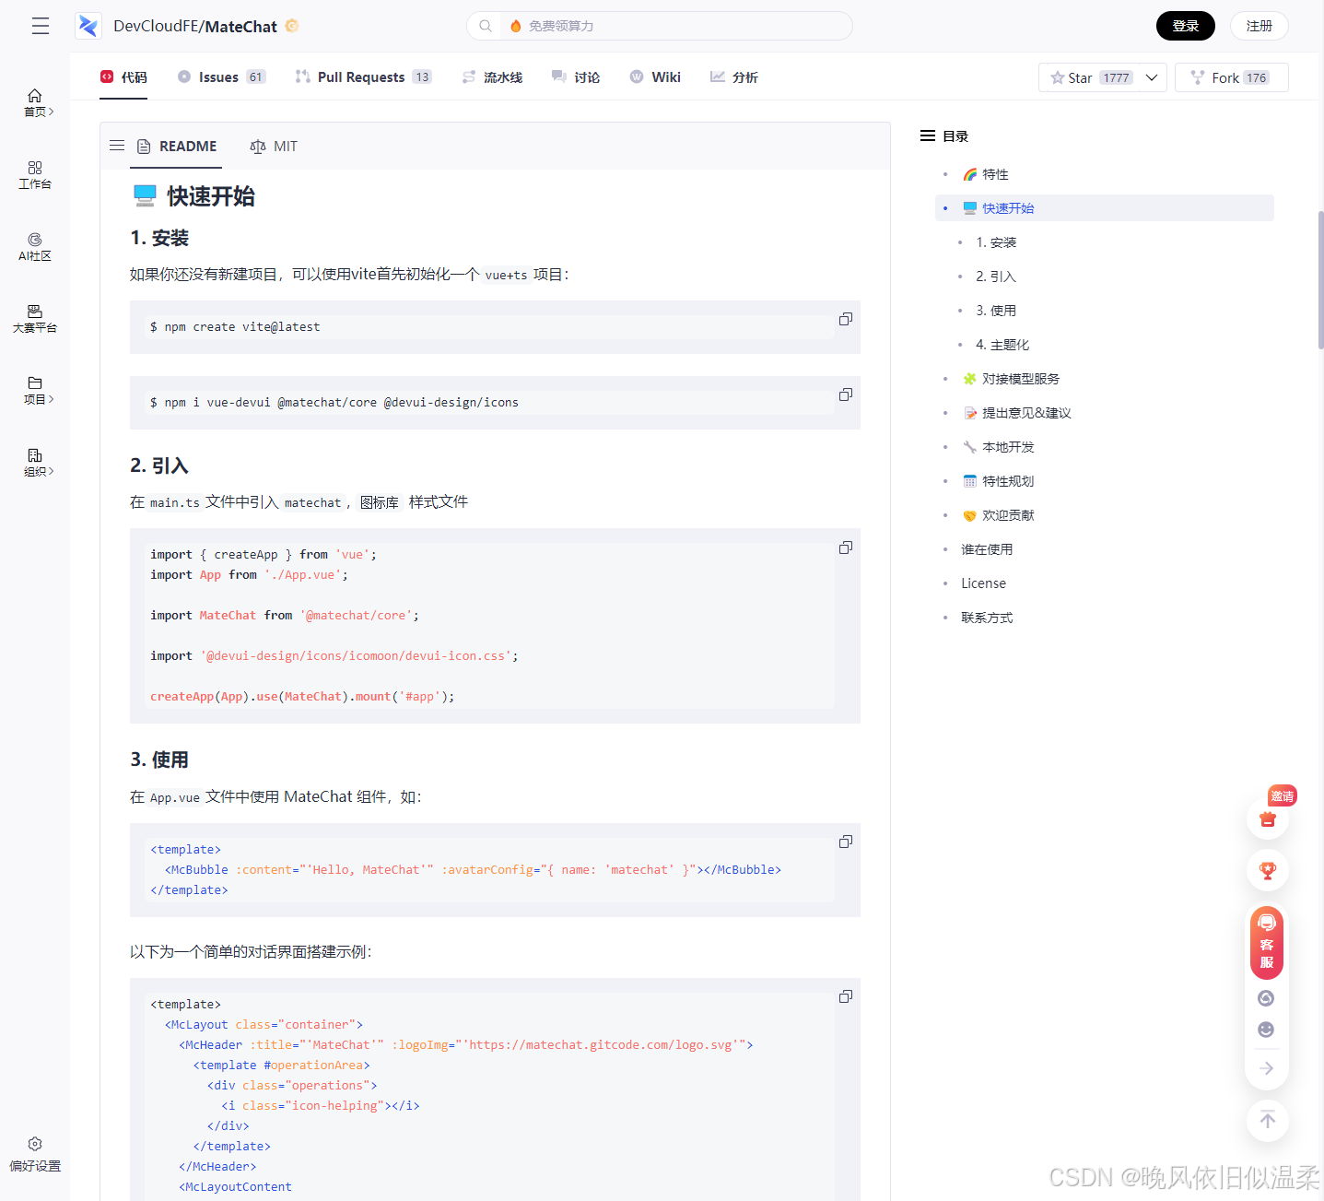
Task: Star the repository
Action: 1091,77
